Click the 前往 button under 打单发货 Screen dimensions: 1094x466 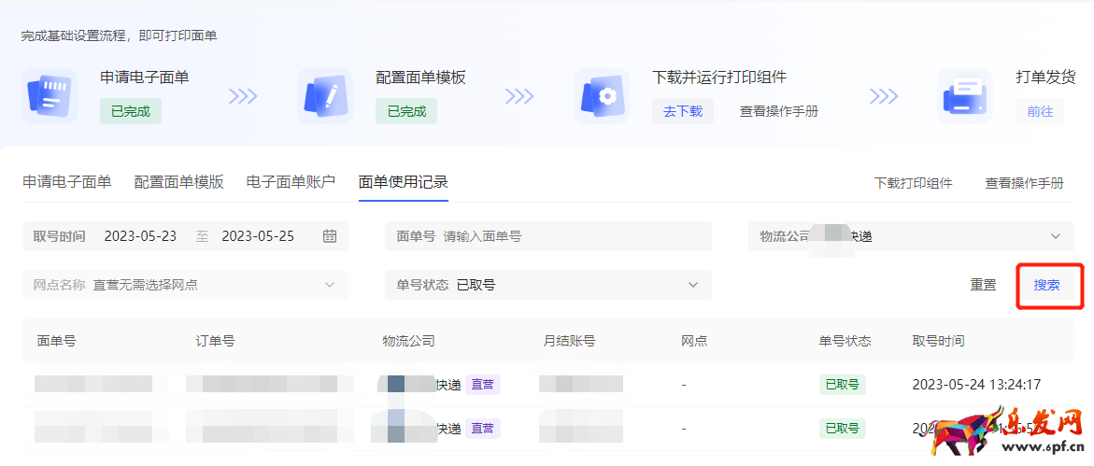point(1040,112)
